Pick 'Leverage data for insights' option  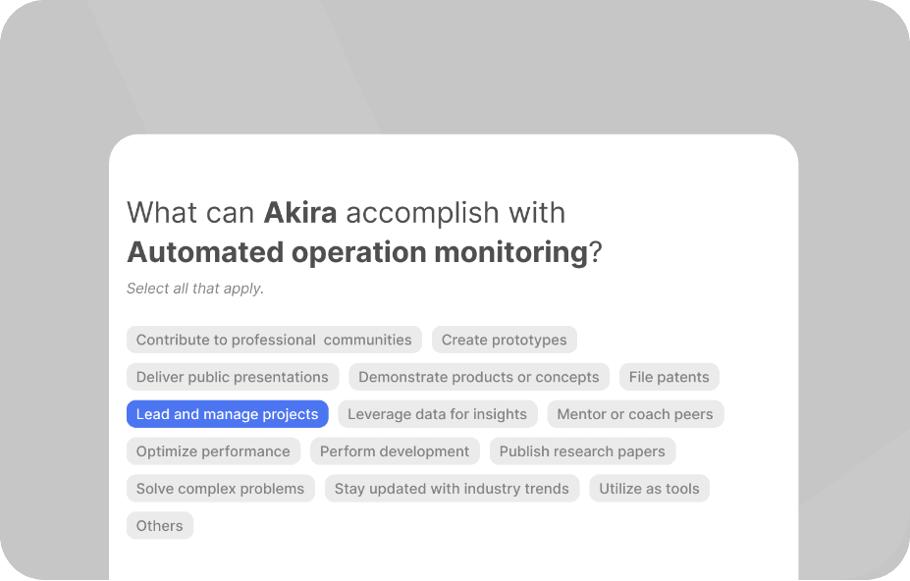(x=437, y=414)
